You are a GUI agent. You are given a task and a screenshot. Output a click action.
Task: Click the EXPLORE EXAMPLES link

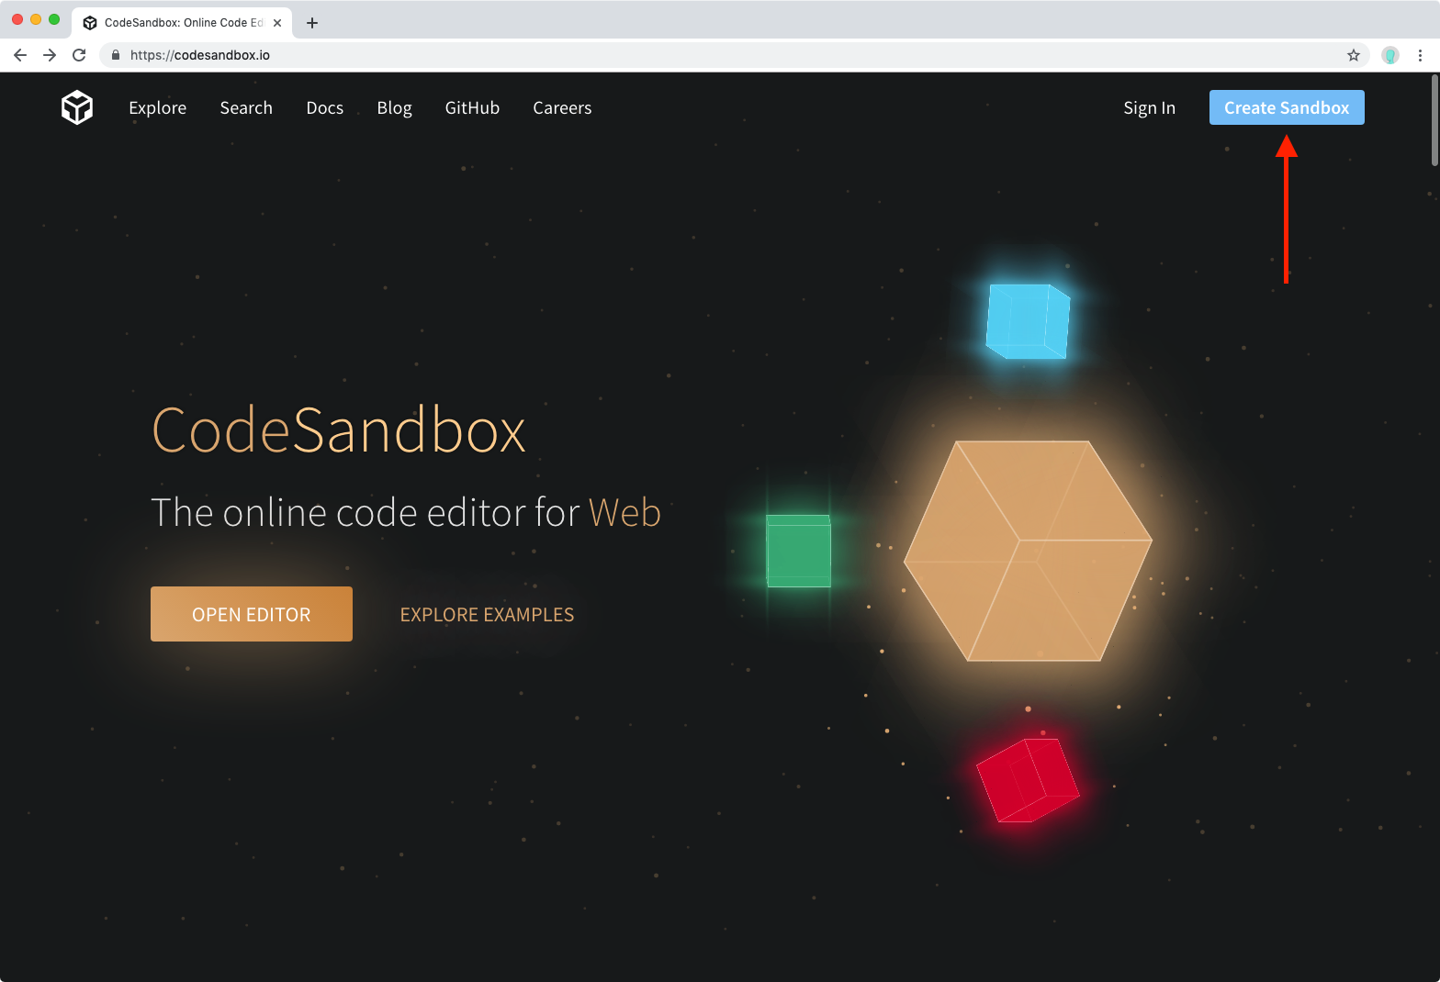487,615
